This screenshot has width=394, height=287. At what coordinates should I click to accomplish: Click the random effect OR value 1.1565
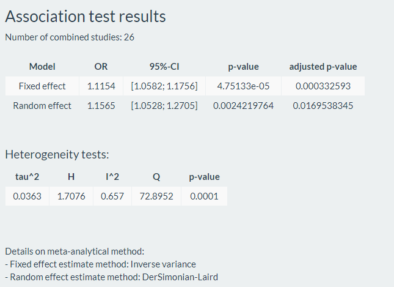(x=101, y=106)
